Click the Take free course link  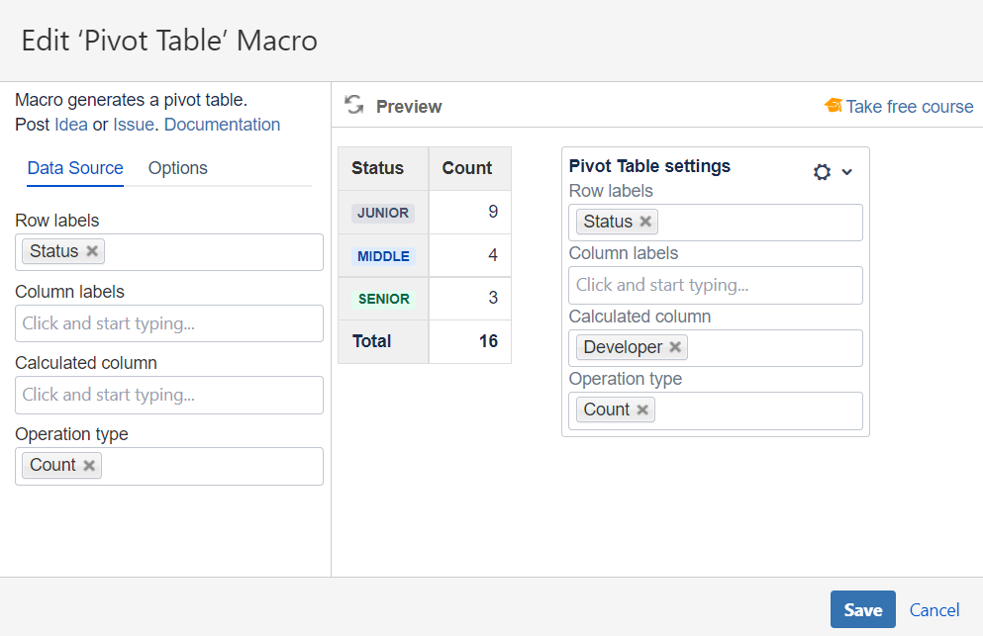(910, 107)
